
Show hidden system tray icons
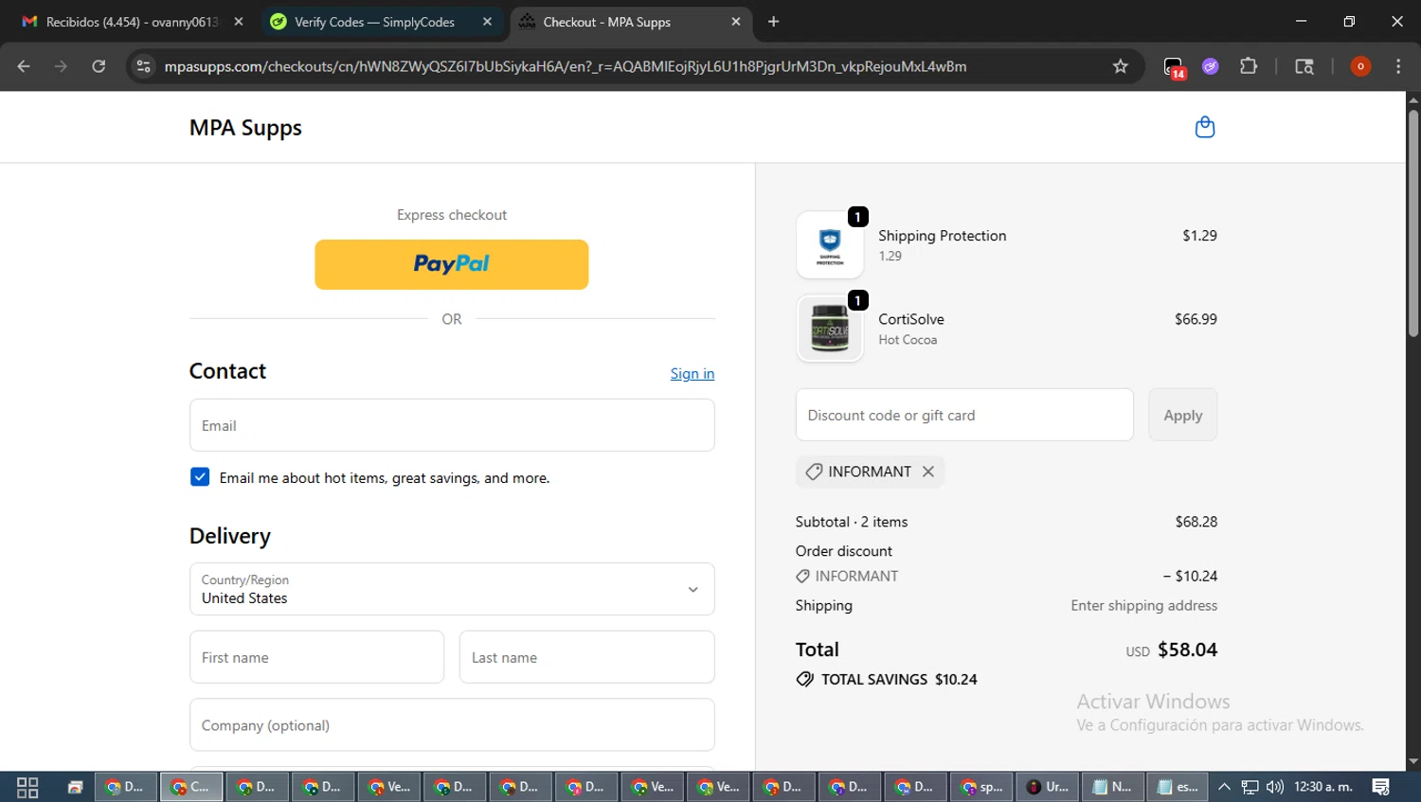coord(1224,787)
